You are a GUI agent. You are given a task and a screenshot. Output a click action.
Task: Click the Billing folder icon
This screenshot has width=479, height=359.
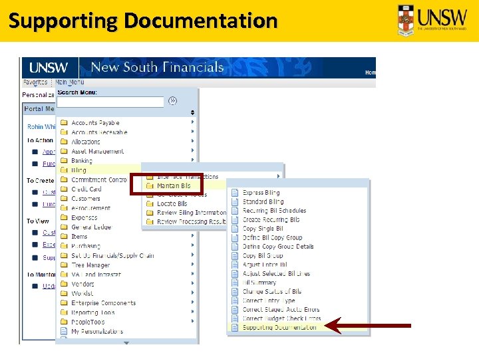tap(64, 170)
